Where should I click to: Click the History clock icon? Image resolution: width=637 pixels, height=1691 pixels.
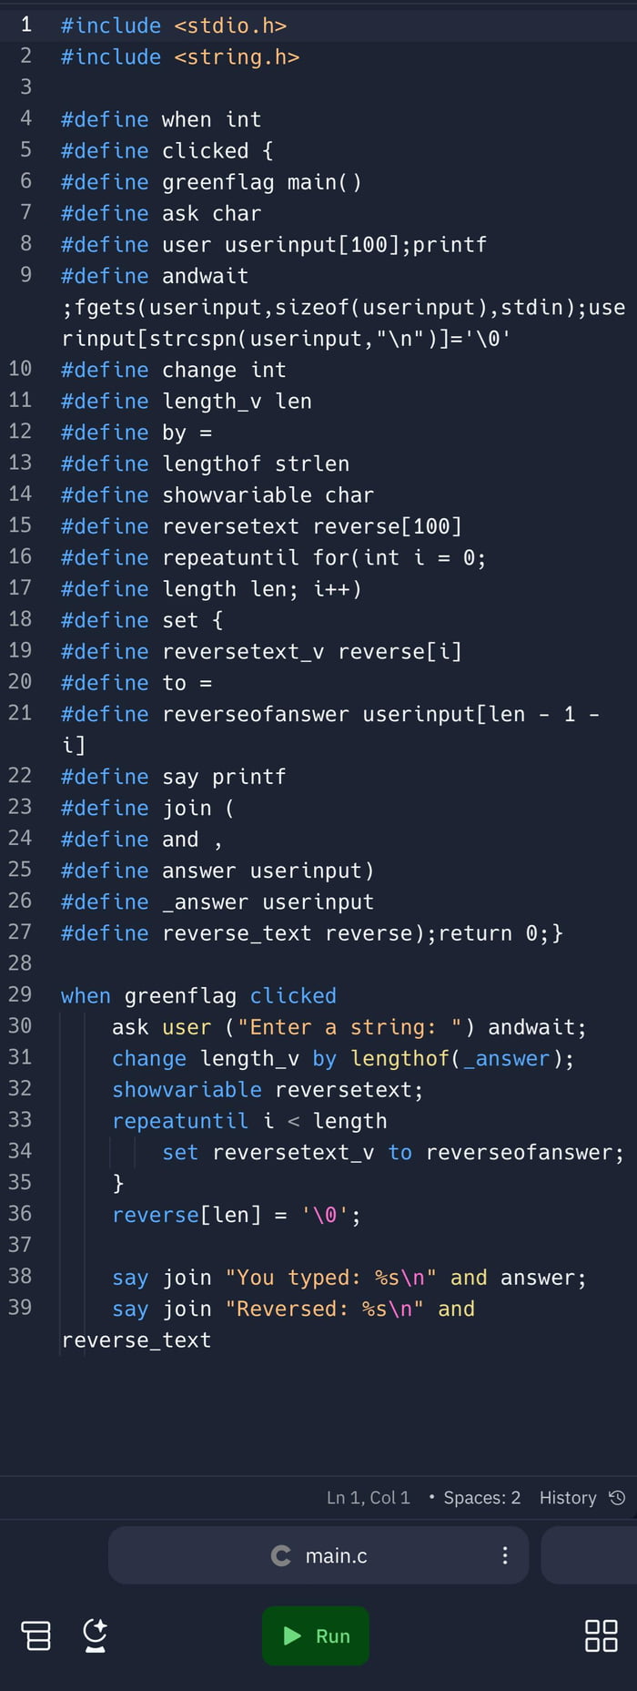click(617, 1498)
